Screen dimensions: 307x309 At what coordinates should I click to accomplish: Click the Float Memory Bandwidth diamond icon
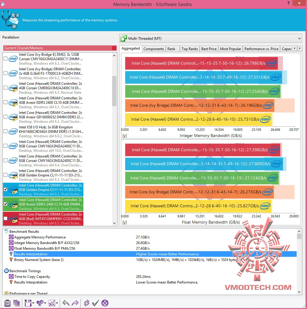[11, 248]
